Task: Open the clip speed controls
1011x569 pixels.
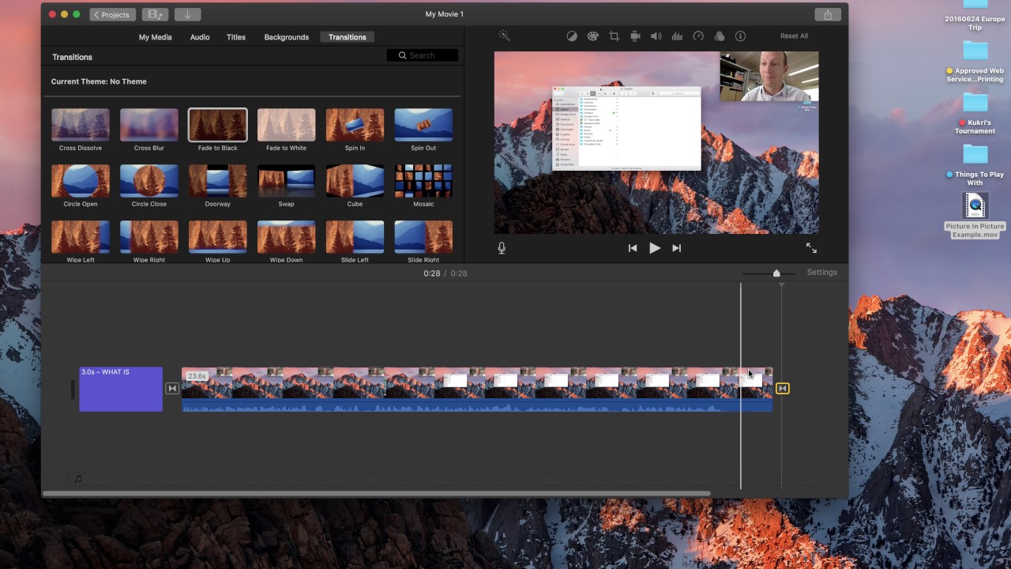Action: click(x=698, y=36)
